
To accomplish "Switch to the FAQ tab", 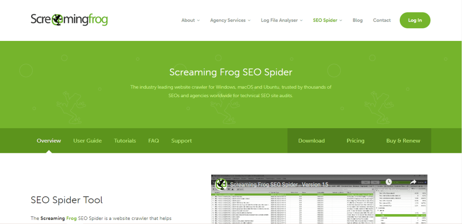I will [153, 141].
